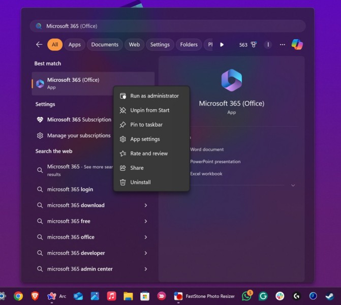Click the 563 rewards points count

[243, 45]
